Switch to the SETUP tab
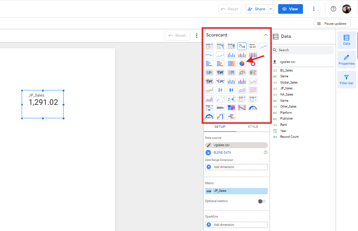Image resolution: width=358 pixels, height=231 pixels. 220,127
